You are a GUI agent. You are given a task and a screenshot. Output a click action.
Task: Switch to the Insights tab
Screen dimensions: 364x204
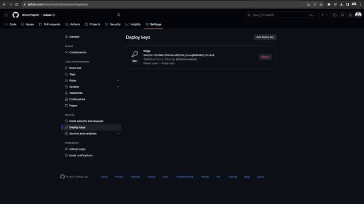pos(133,24)
